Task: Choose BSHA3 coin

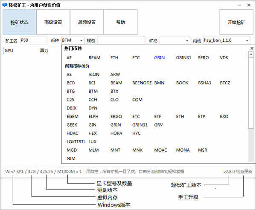Action: tap(204, 83)
